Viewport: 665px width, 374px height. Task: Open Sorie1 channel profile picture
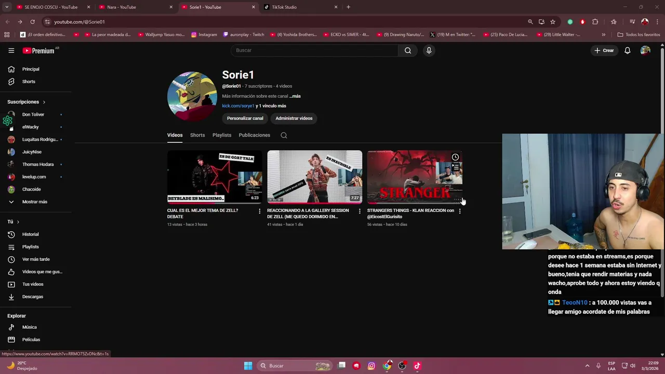[192, 97]
